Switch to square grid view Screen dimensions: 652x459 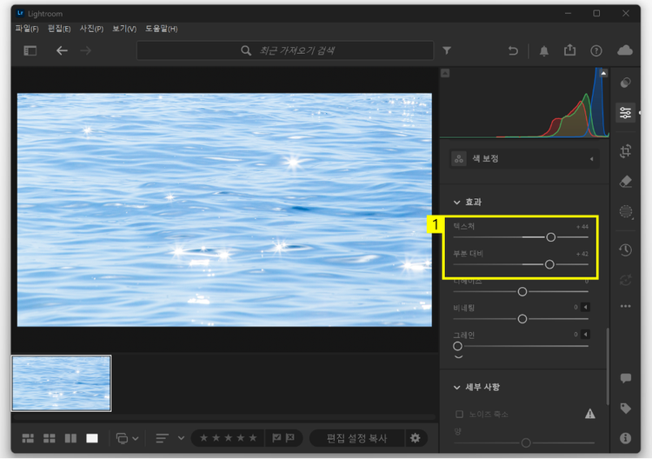pos(50,438)
